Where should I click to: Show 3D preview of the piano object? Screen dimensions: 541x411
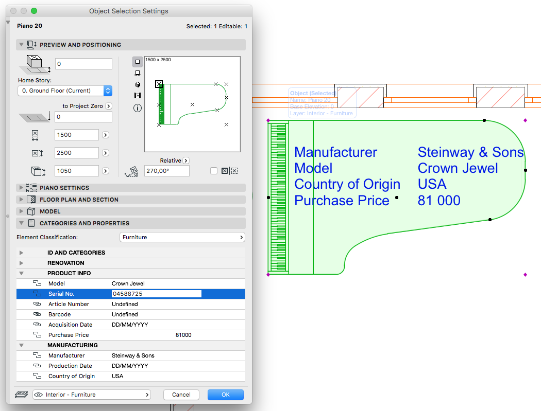(137, 84)
